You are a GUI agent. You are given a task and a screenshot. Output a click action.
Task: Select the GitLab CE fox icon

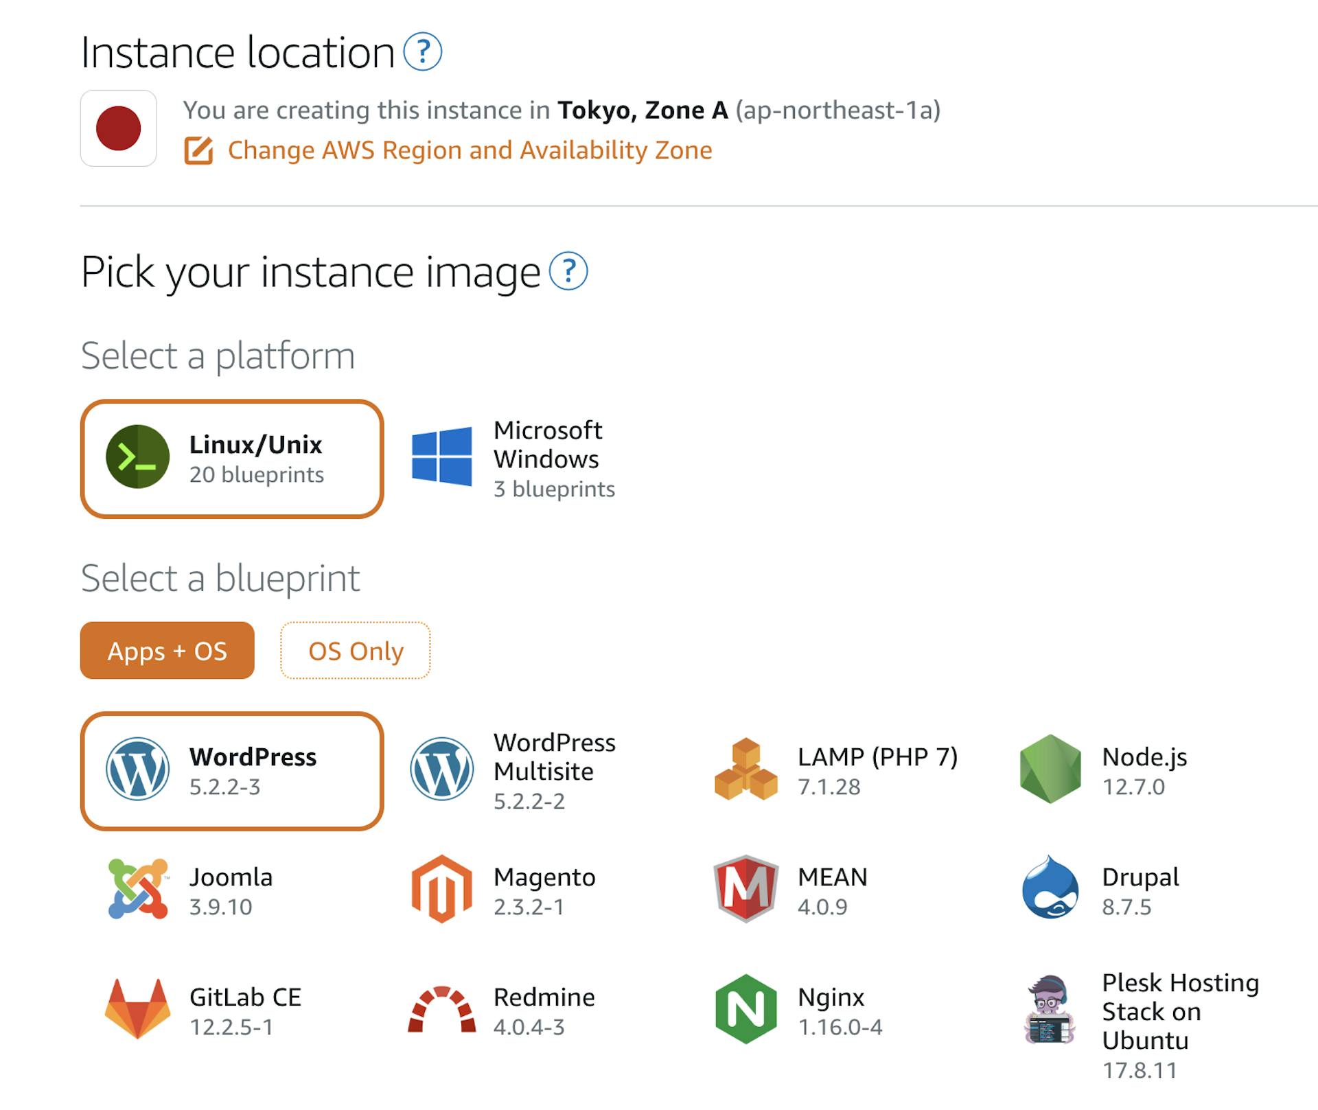[x=137, y=1009]
